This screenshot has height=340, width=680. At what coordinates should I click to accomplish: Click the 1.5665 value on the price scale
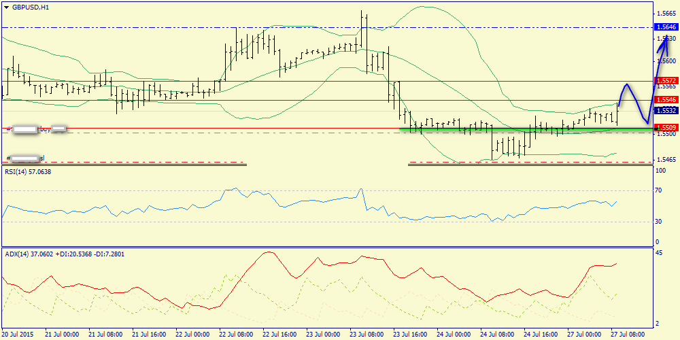[666, 13]
